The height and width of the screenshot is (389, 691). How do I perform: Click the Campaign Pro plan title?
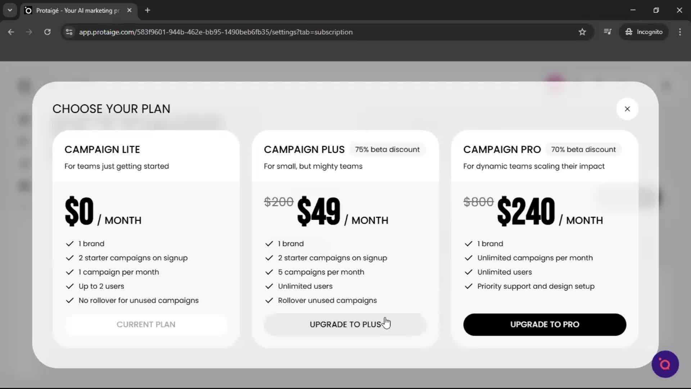(x=502, y=149)
